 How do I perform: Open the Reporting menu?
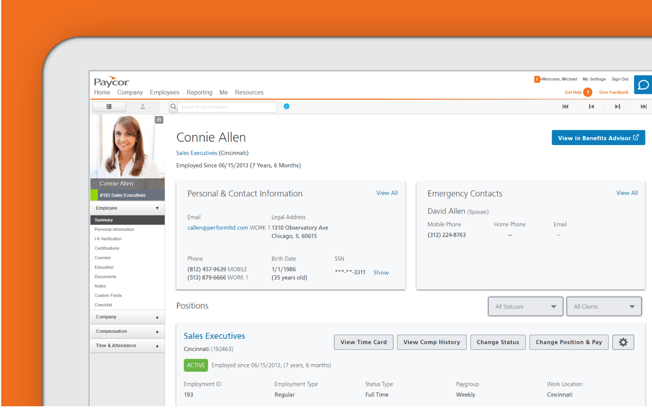(199, 92)
